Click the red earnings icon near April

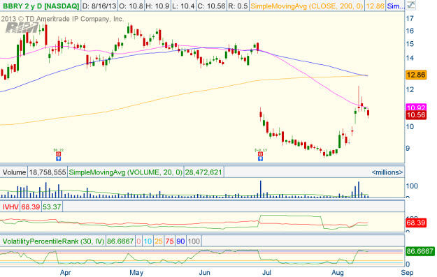click(x=58, y=154)
